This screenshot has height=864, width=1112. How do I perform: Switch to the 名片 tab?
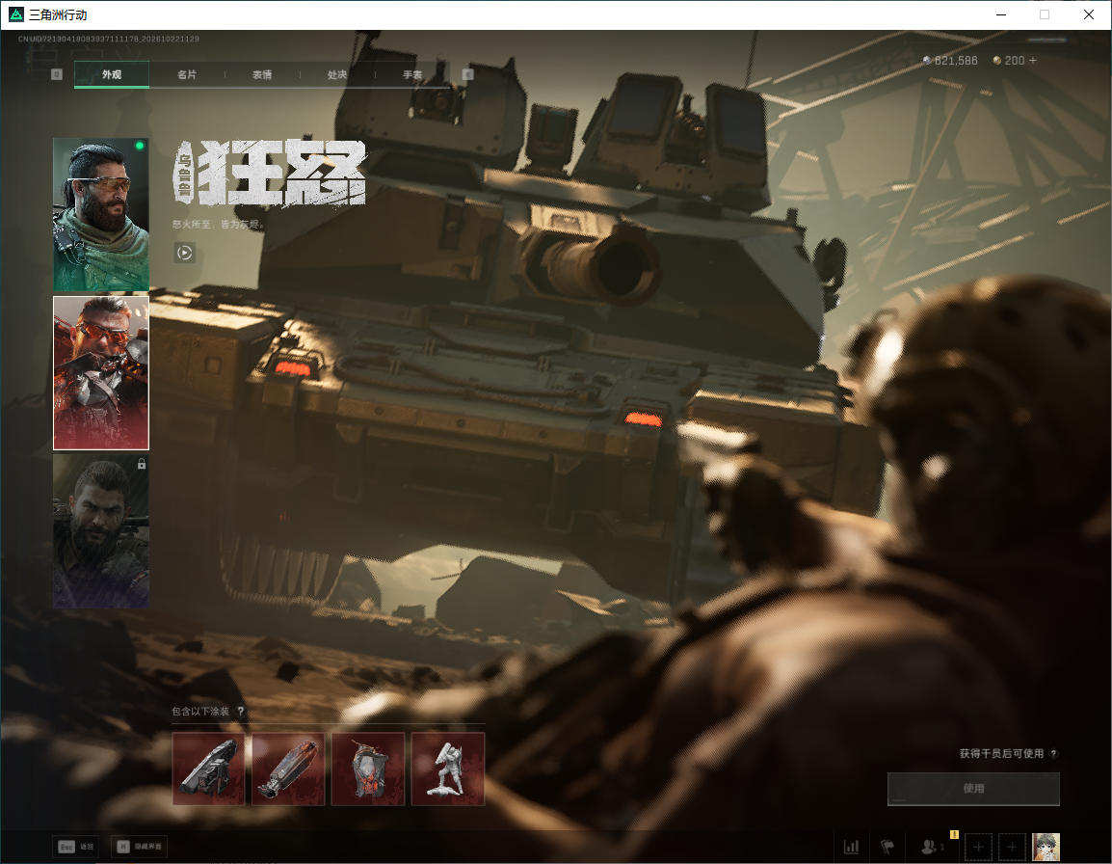[x=187, y=74]
